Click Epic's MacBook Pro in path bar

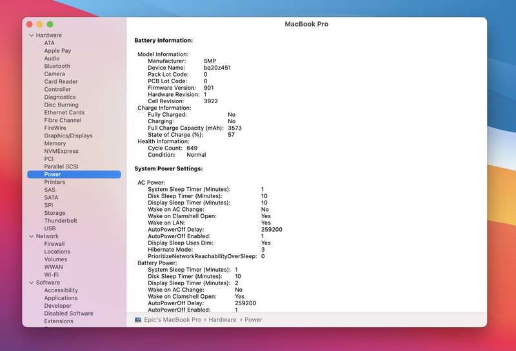pos(172,320)
